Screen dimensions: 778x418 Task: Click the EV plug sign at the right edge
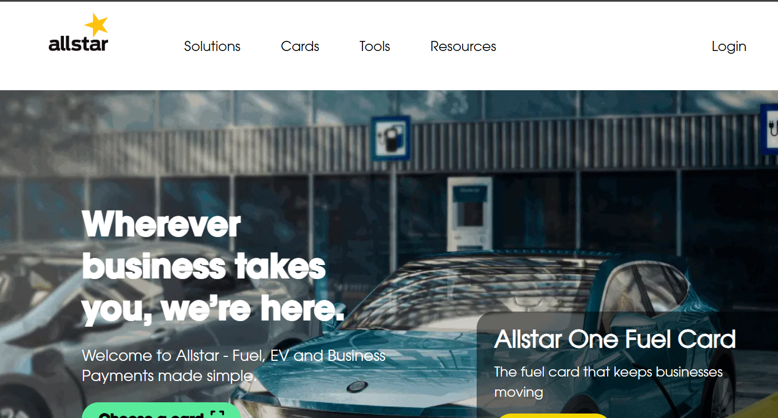[769, 130]
